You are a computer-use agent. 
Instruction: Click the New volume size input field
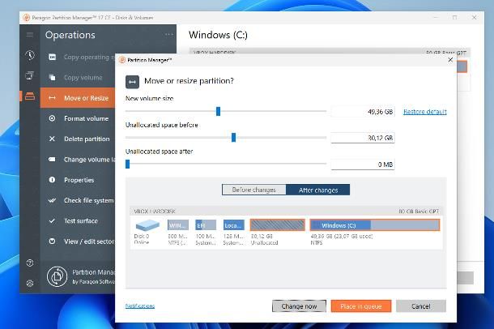[363, 112]
